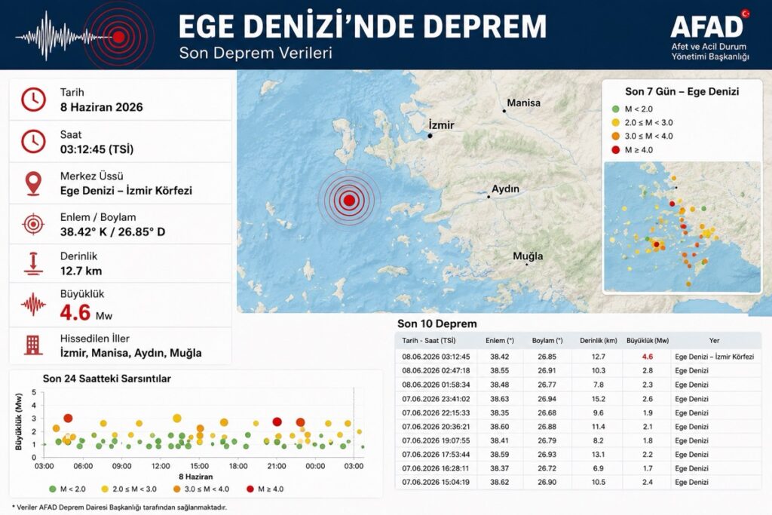Click the Büyüklük (Mw) column header
Viewport: 772px width, 515px height.
(x=648, y=340)
